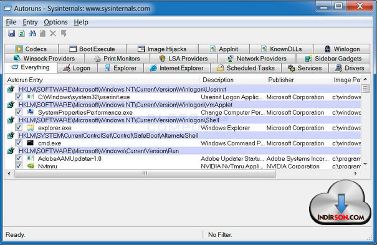Click the vertical scrollbar down arrow
The width and height of the screenshot is (377, 245).
coord(365,164)
